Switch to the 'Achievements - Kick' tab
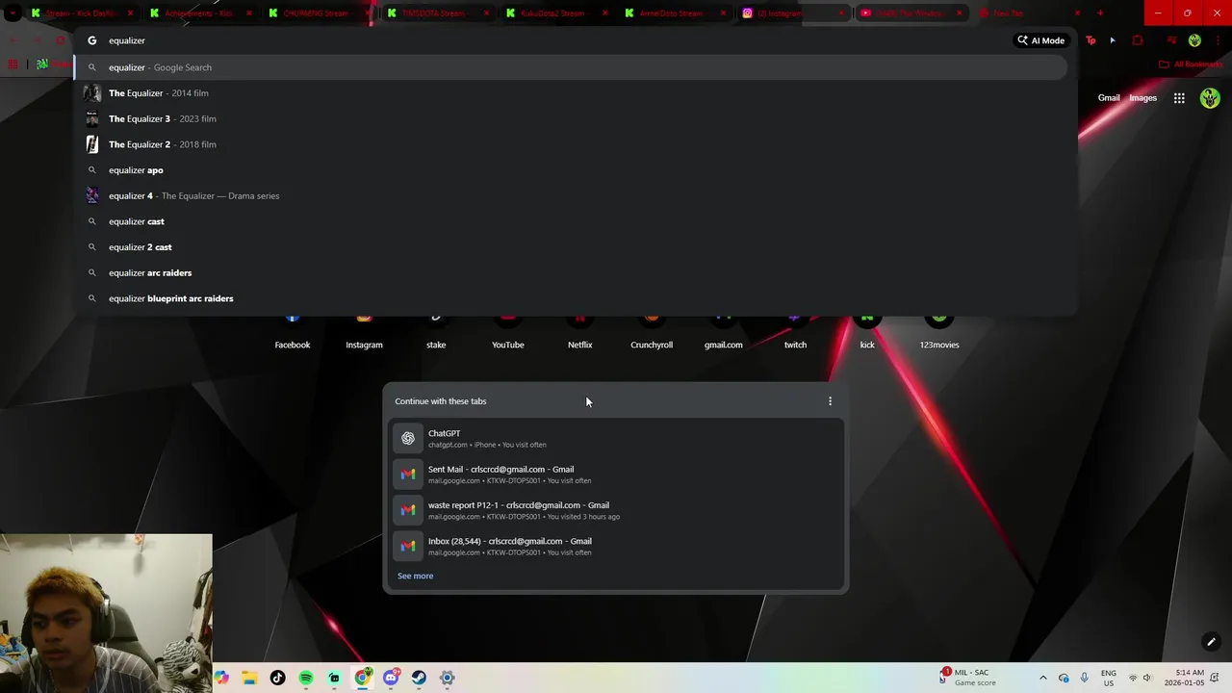Viewport: 1232px width, 693px height. (x=200, y=13)
